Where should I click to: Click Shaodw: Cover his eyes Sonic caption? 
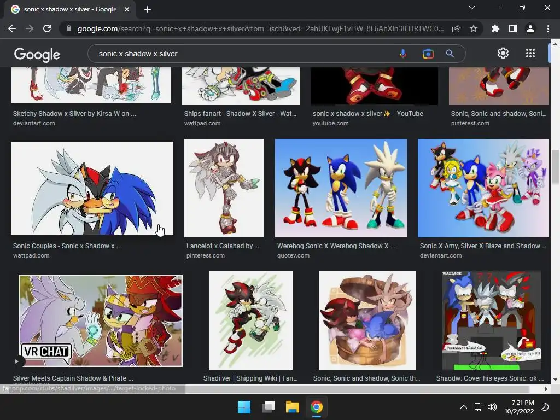(x=490, y=378)
